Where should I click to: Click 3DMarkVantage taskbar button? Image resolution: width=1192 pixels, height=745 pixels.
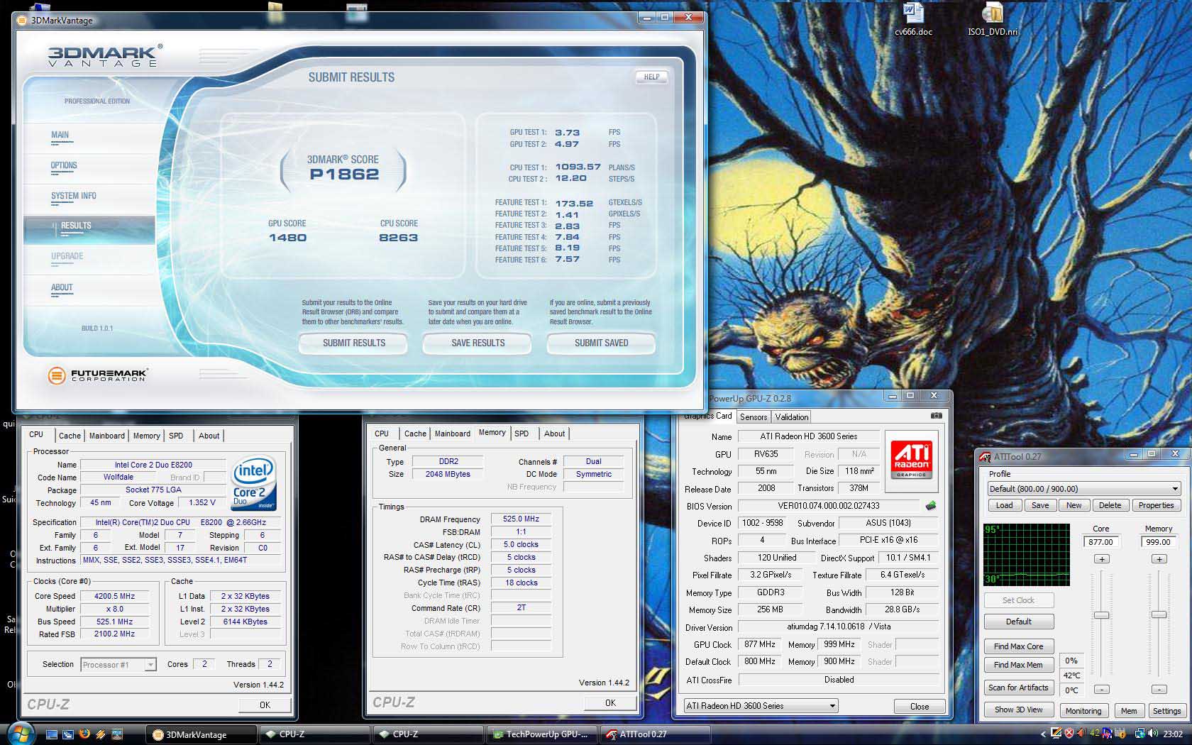pos(202,734)
